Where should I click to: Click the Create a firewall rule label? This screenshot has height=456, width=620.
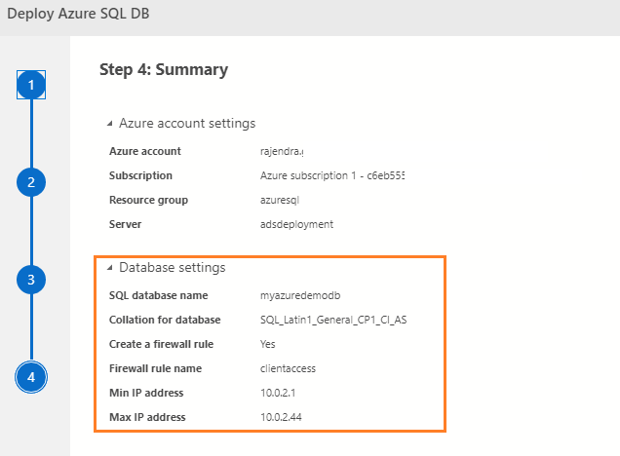pos(161,344)
